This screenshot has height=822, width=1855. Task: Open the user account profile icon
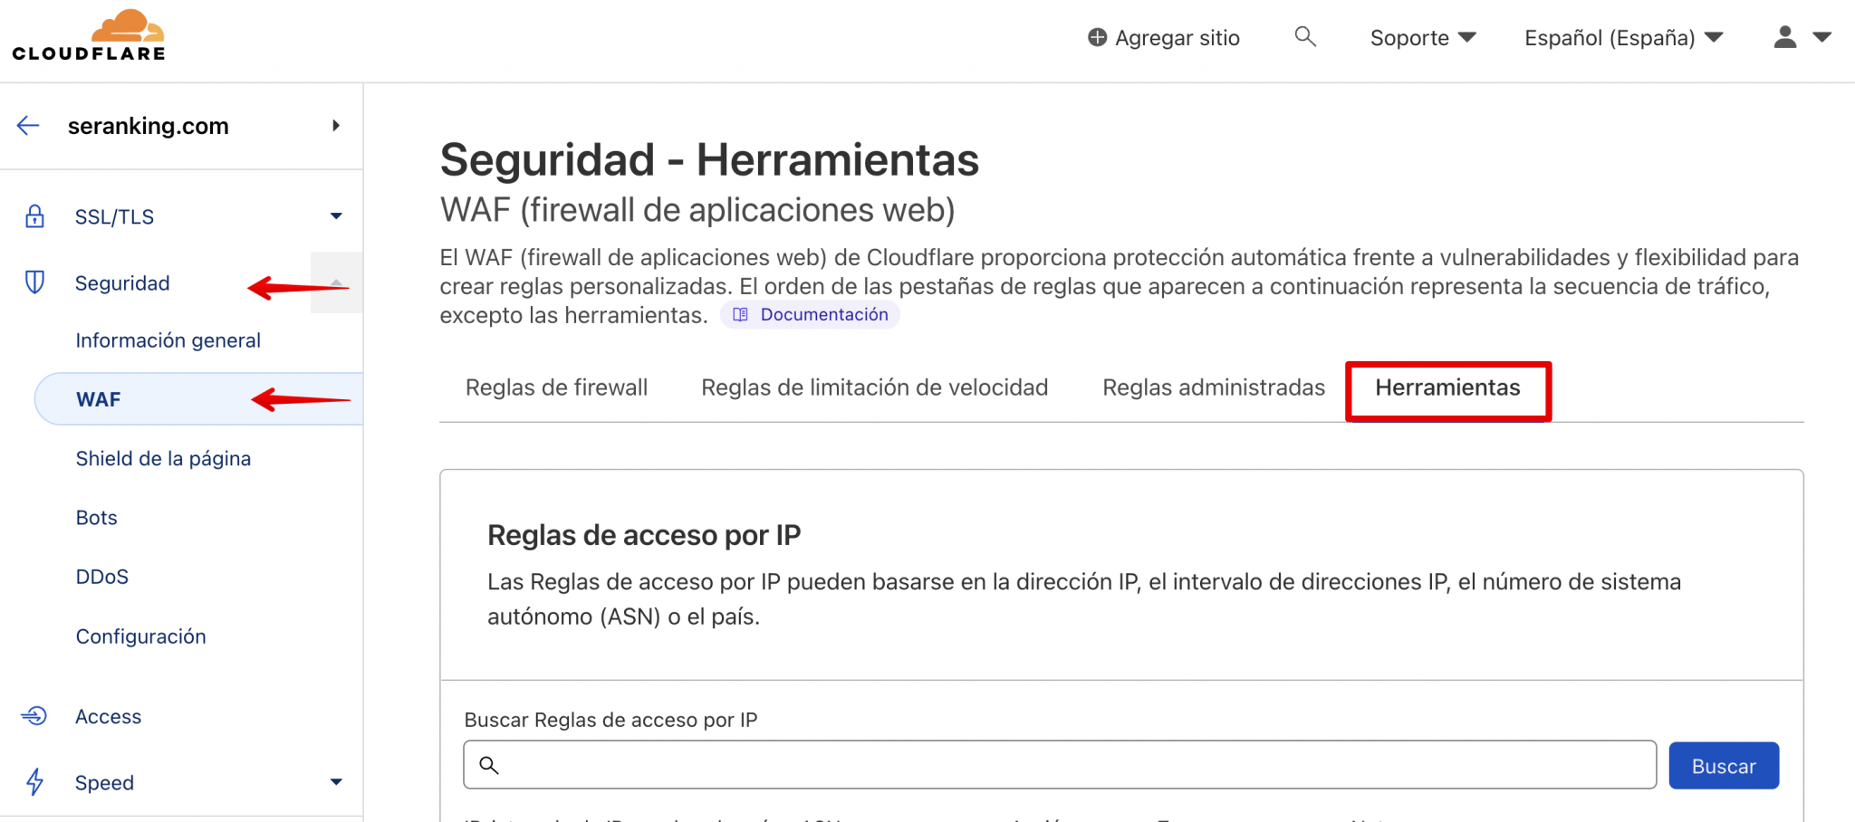pyautogui.click(x=1784, y=37)
